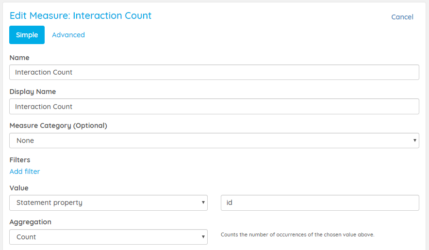Viewport: 429px width, 250px height.
Task: Click the Value section label
Action: pos(19,188)
